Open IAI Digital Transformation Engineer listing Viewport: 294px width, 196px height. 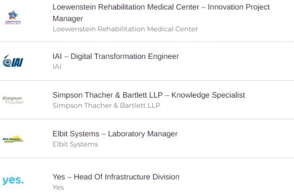pyautogui.click(x=116, y=56)
